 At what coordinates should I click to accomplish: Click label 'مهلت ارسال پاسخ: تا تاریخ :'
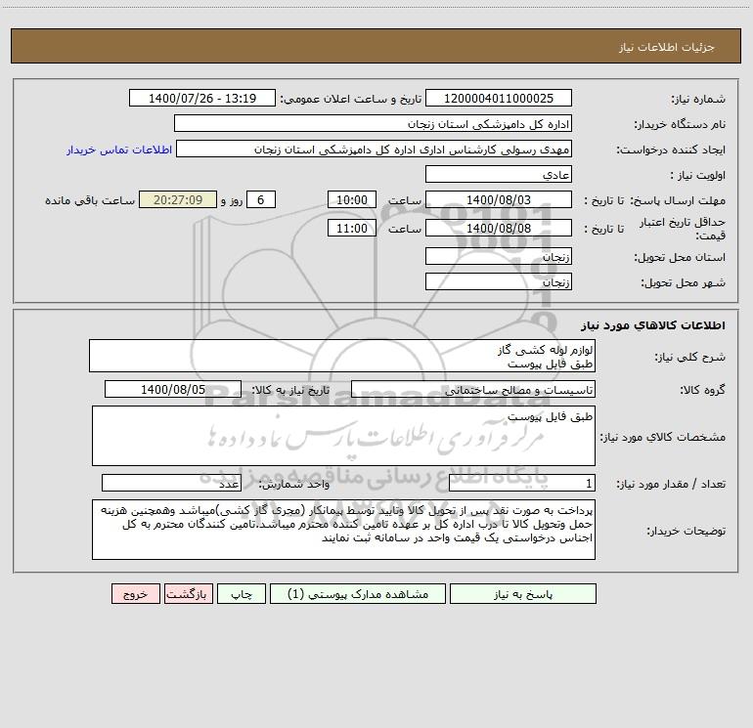click(655, 200)
